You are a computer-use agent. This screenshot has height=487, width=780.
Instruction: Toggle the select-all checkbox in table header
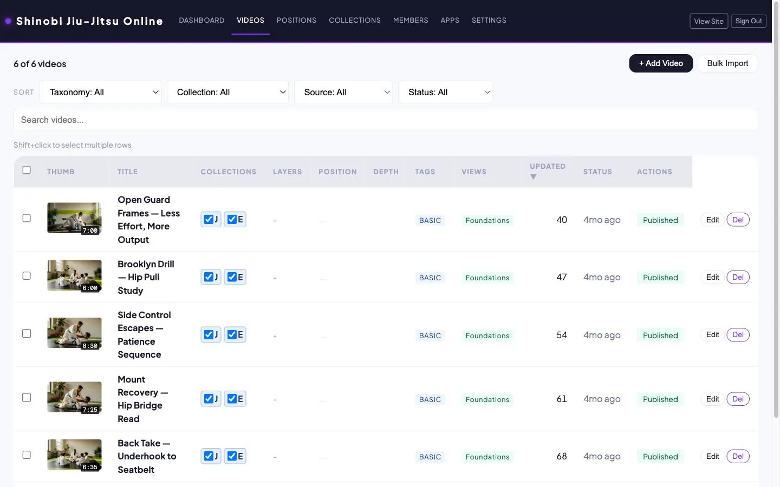[x=27, y=170]
